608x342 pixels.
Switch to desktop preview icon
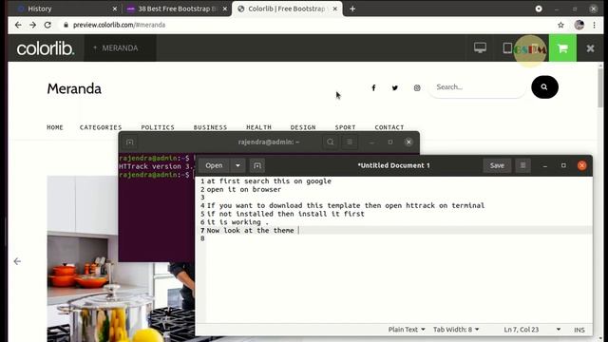click(x=480, y=48)
